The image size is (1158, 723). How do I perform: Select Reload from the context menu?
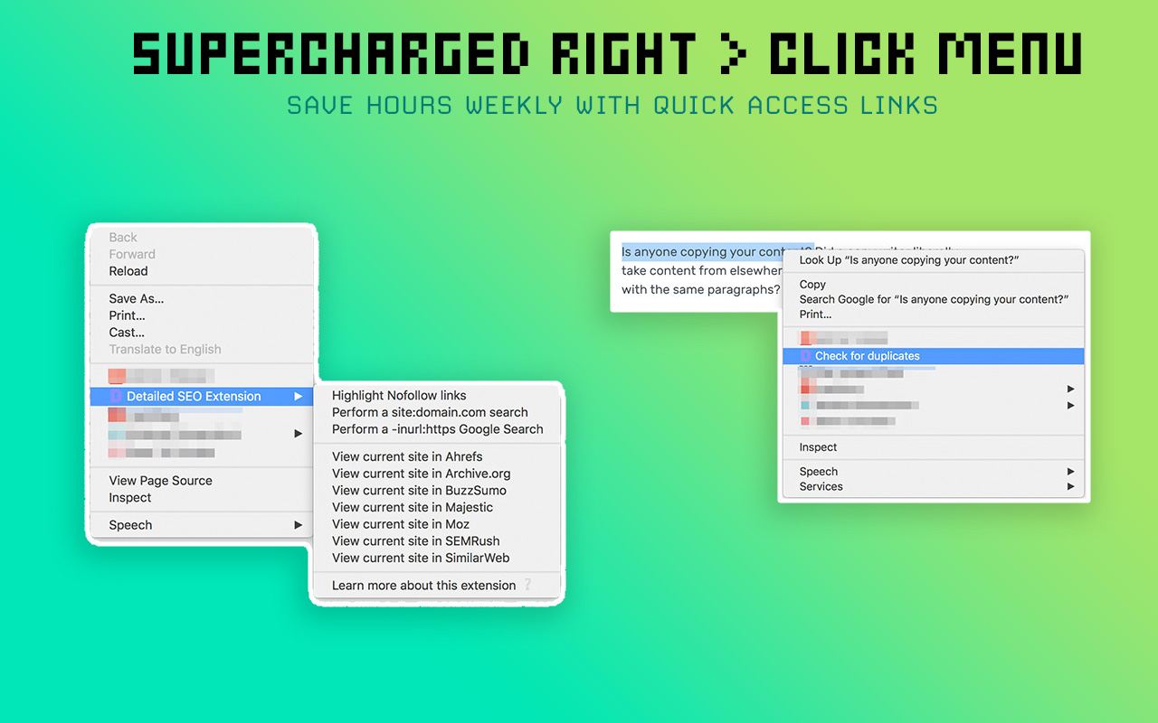pos(128,271)
